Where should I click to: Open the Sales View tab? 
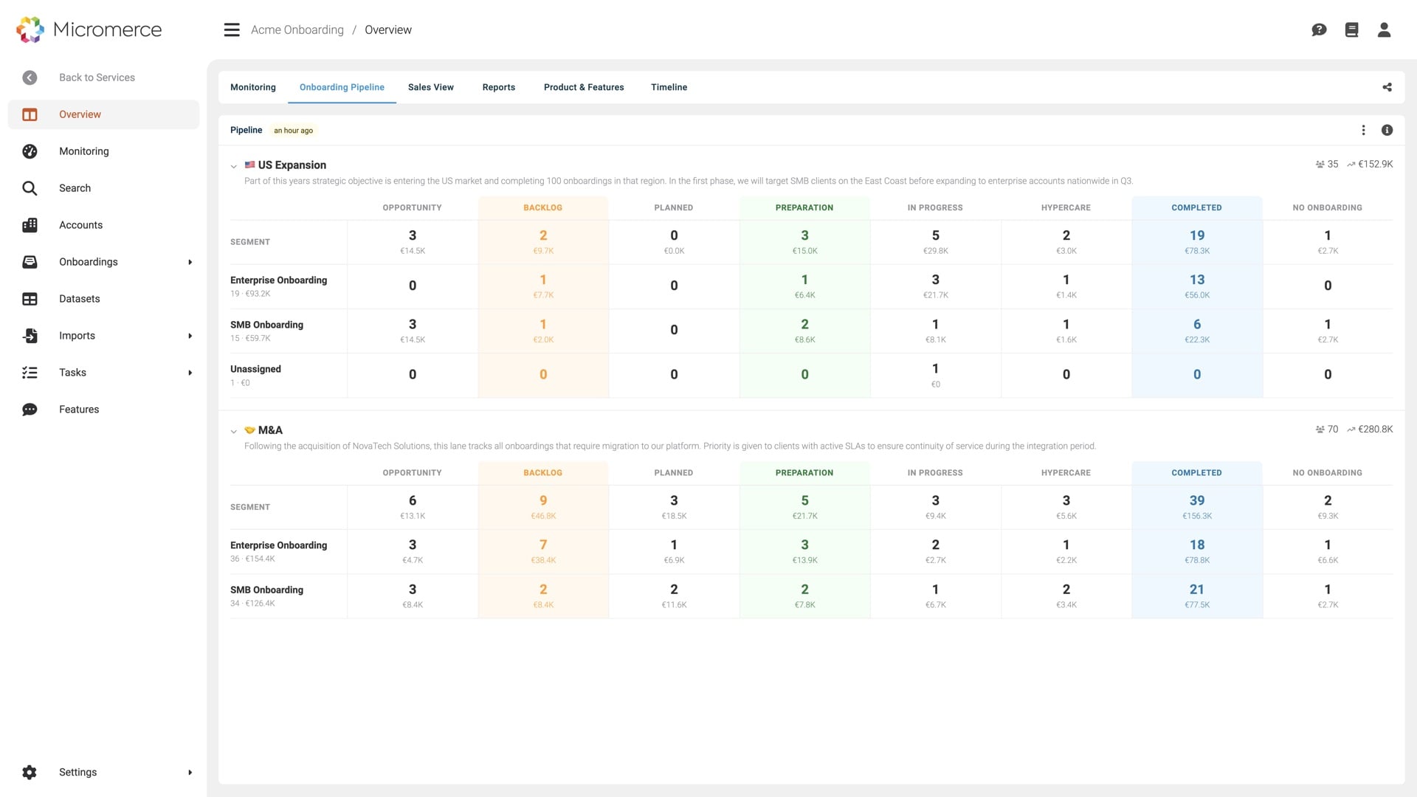pos(431,87)
